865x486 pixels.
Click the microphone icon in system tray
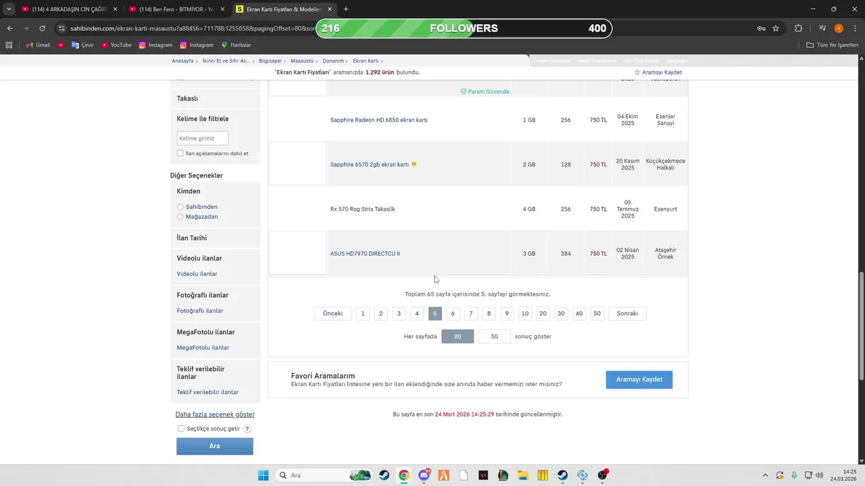tap(794, 475)
